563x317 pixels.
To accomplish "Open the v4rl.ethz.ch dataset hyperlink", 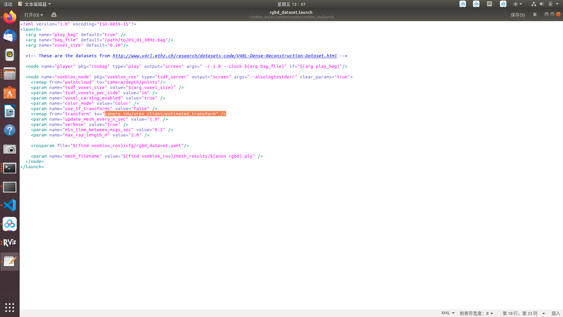I will 224,56.
